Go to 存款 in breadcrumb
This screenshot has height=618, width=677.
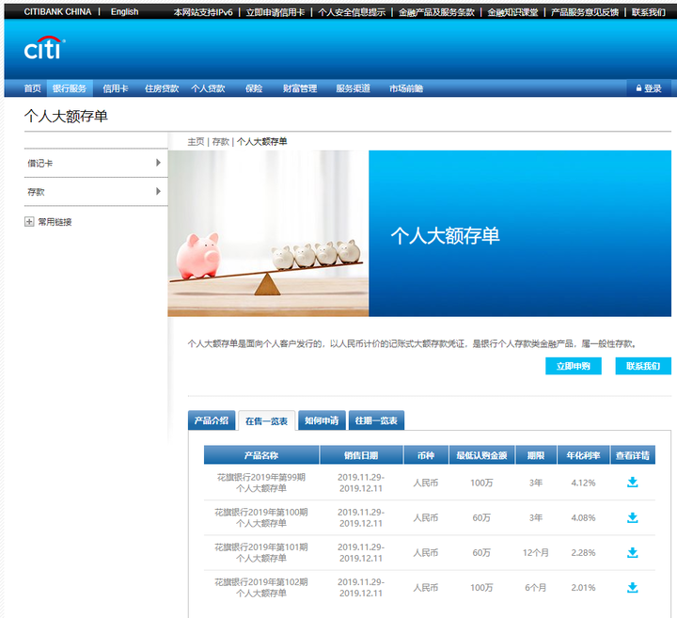220,141
